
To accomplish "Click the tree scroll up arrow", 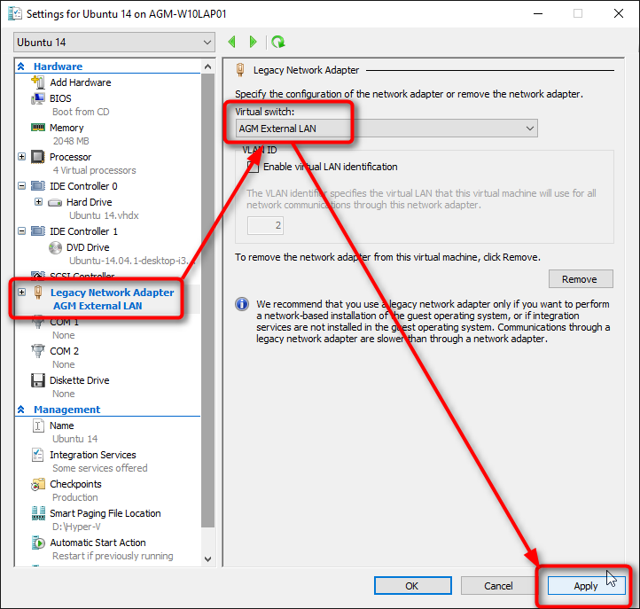I will [207, 66].
